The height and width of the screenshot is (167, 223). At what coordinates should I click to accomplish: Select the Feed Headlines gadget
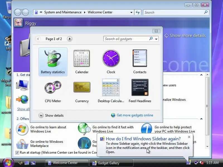point(140,91)
